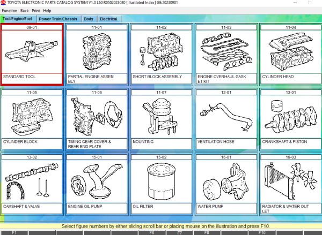Click the WATER PUMP caption
Screen dimensions: 322x235
coord(226,208)
